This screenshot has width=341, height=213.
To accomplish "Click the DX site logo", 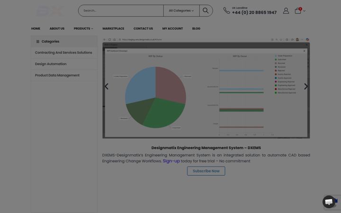I will pos(50,10).
